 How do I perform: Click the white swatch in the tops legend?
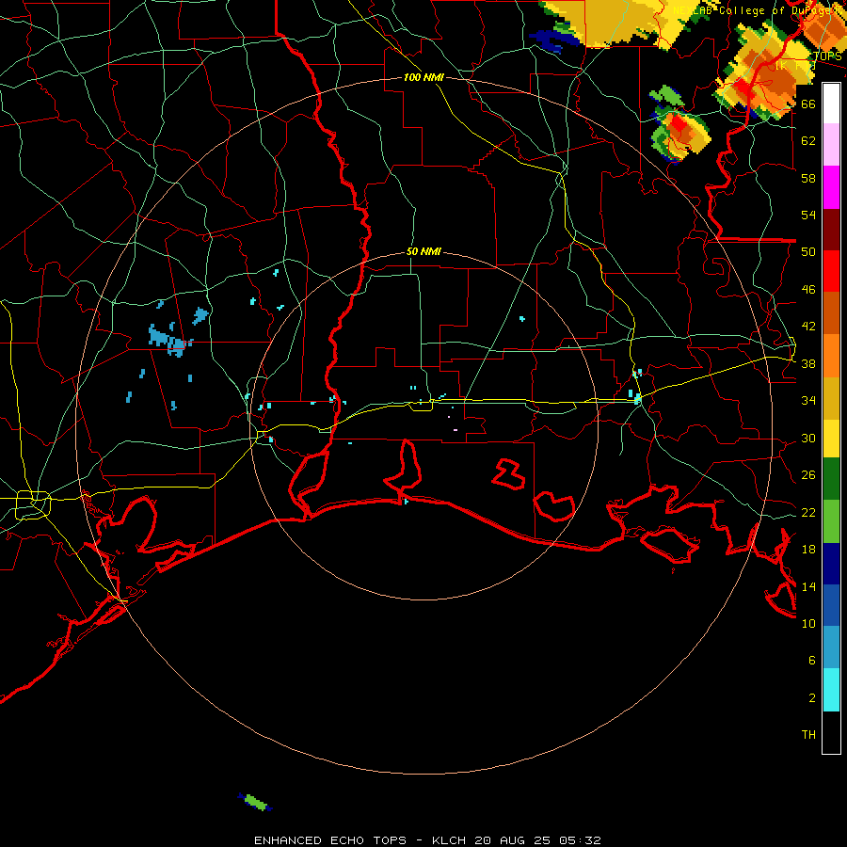point(831,104)
